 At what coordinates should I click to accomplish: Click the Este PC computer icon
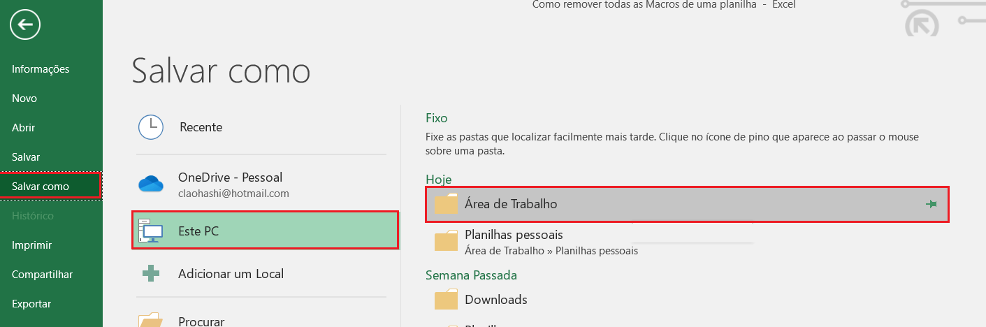click(150, 231)
